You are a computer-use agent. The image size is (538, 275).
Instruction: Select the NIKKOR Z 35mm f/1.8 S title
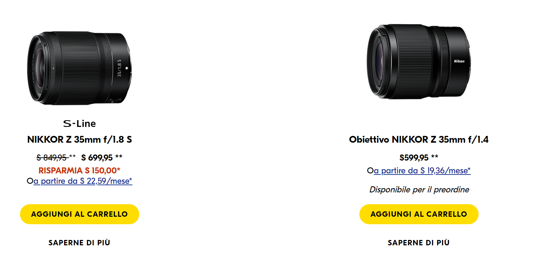coord(79,139)
